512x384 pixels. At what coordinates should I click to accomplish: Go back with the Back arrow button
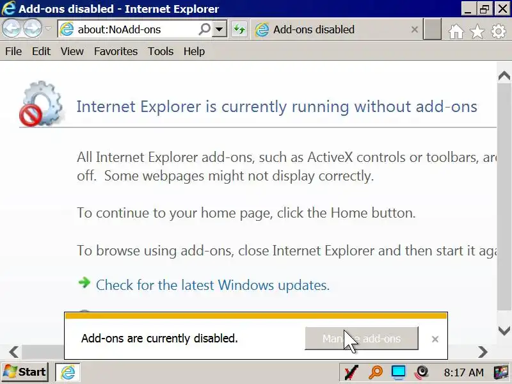[12, 29]
